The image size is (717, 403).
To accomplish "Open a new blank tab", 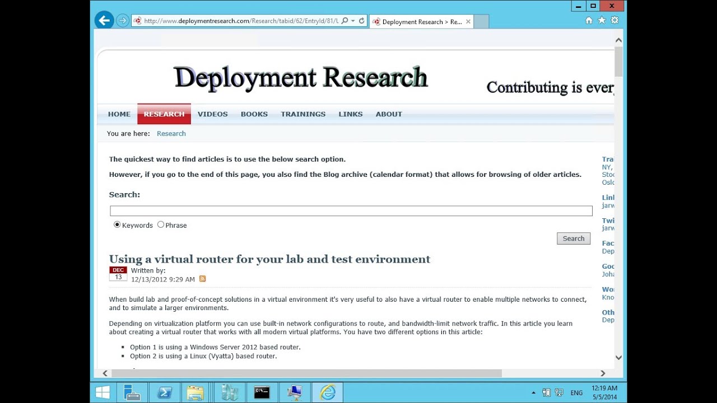I will click(482, 22).
